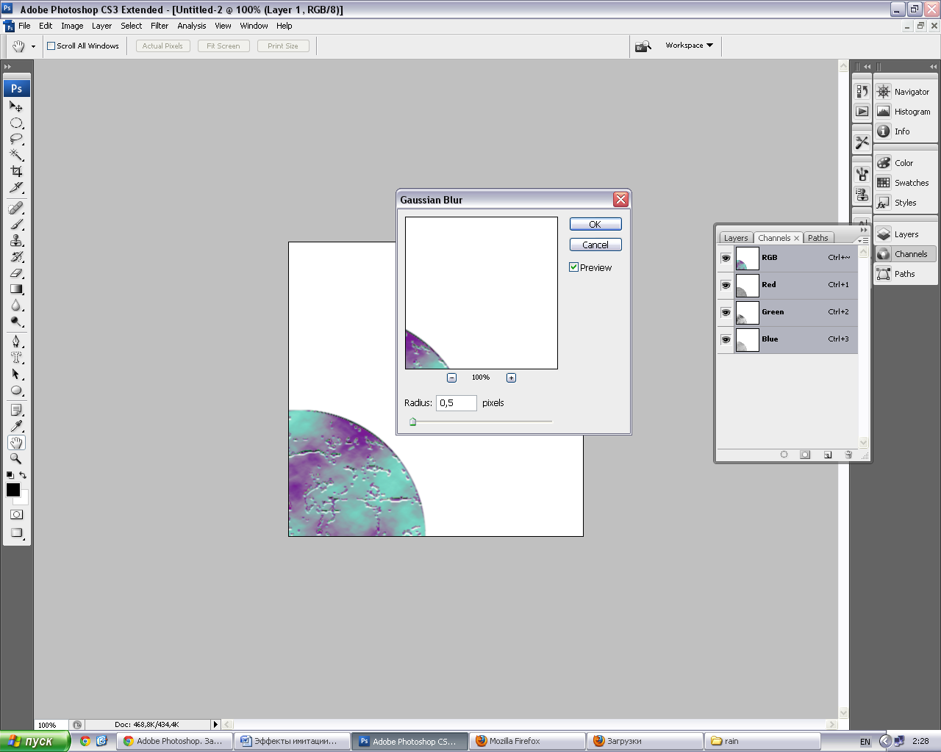Hide the Green channel visibility

click(x=726, y=312)
